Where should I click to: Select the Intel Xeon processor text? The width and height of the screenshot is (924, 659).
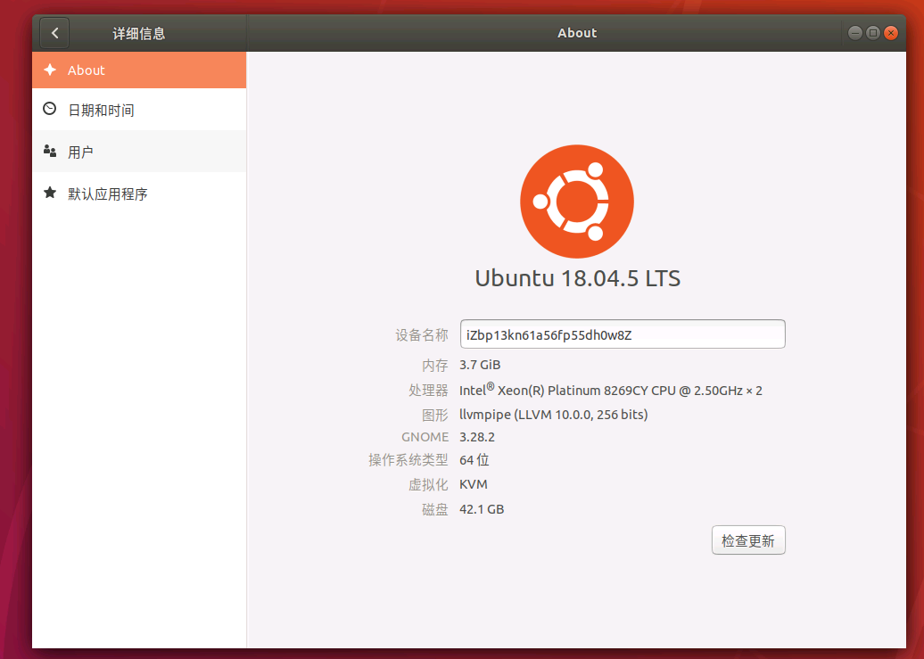[610, 391]
